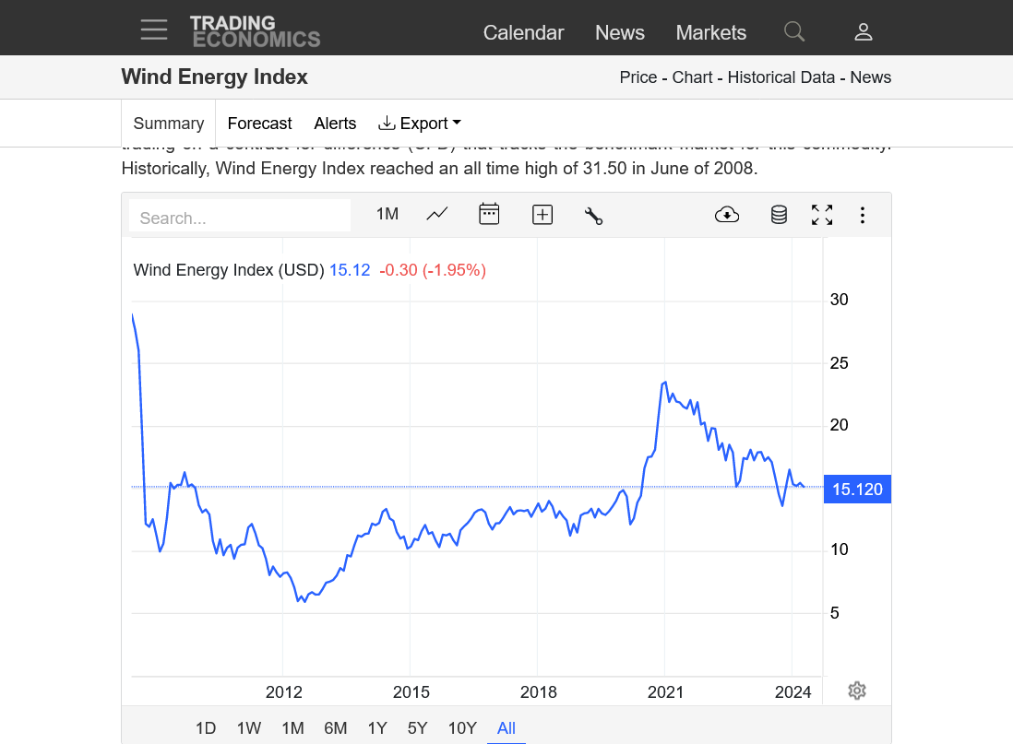This screenshot has width=1013, height=744.
Task: Open chart tools wrench icon
Action: (x=593, y=216)
